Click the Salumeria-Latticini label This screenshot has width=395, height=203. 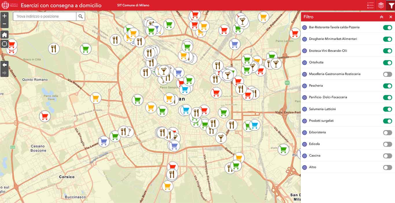click(322, 109)
